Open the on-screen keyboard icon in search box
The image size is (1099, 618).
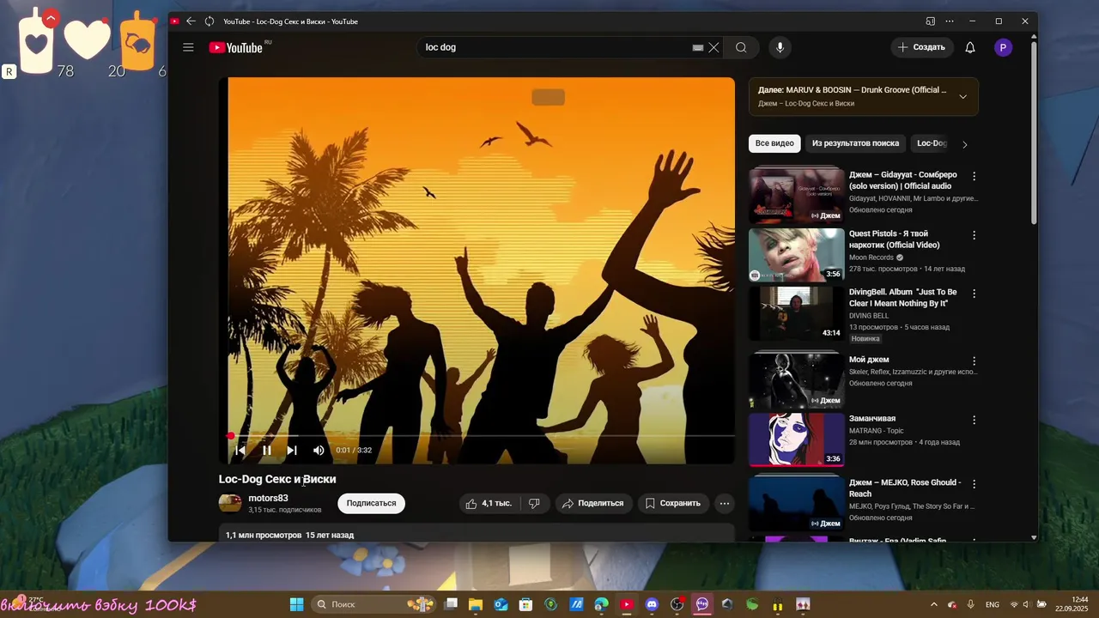pos(698,47)
